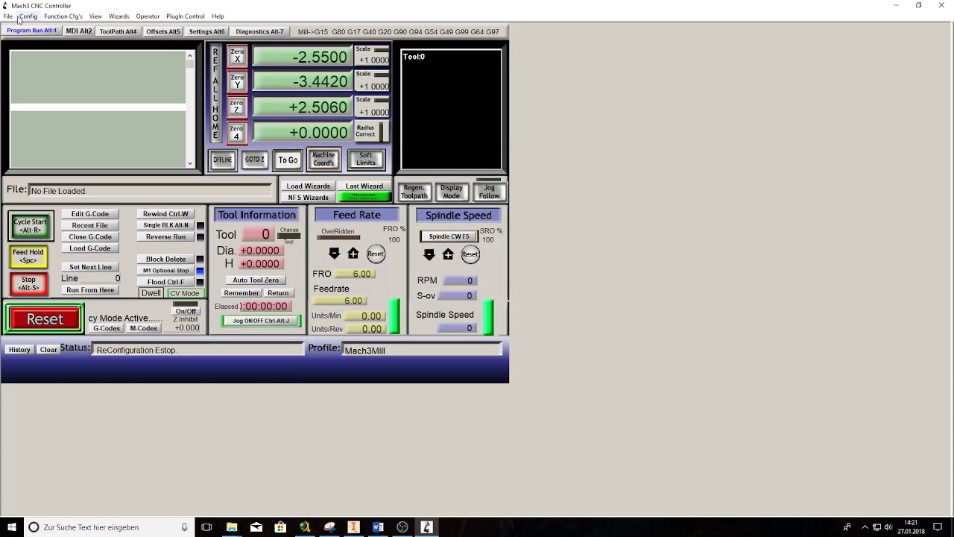Toggle Jog ON/OFF Ctrl-Alt-J
Screen dimensions: 954x537
pyautogui.click(x=261, y=321)
